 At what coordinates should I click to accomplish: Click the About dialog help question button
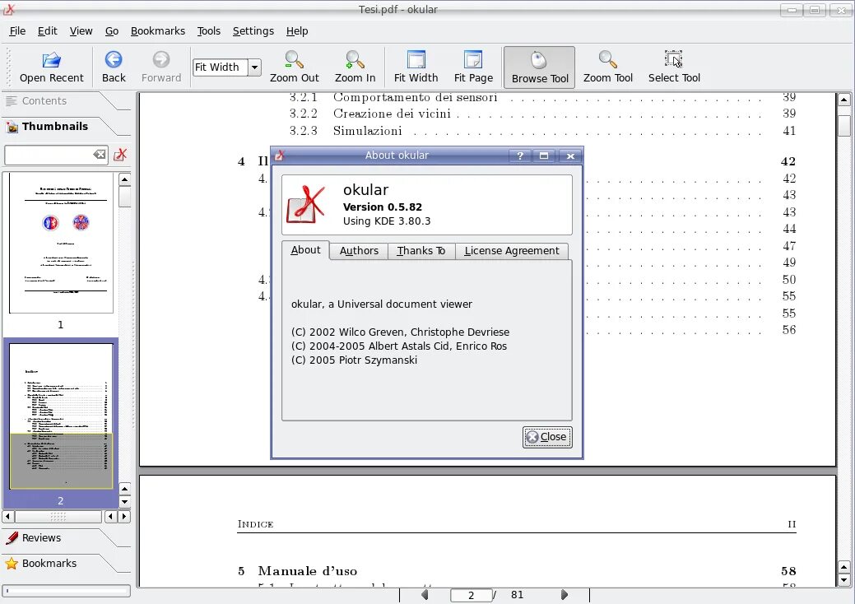pyautogui.click(x=520, y=156)
